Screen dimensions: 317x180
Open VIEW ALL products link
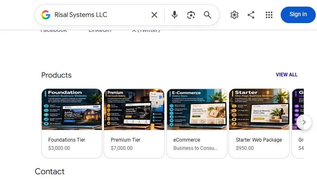click(286, 75)
